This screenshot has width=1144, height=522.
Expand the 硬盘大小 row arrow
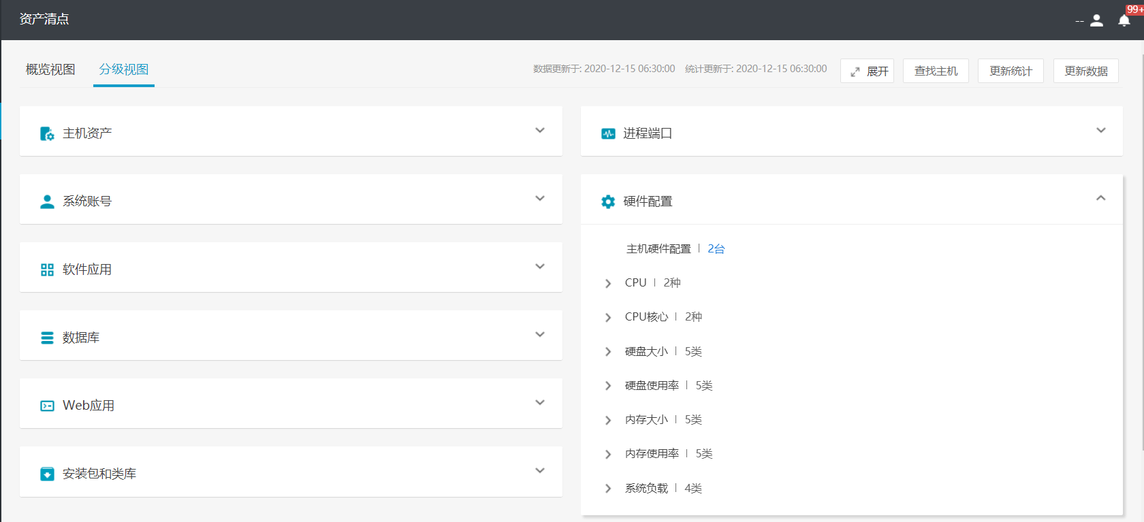(608, 352)
